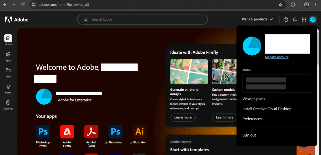
Task: Open Discover compass in sidebar
Action: click(x=8, y=103)
